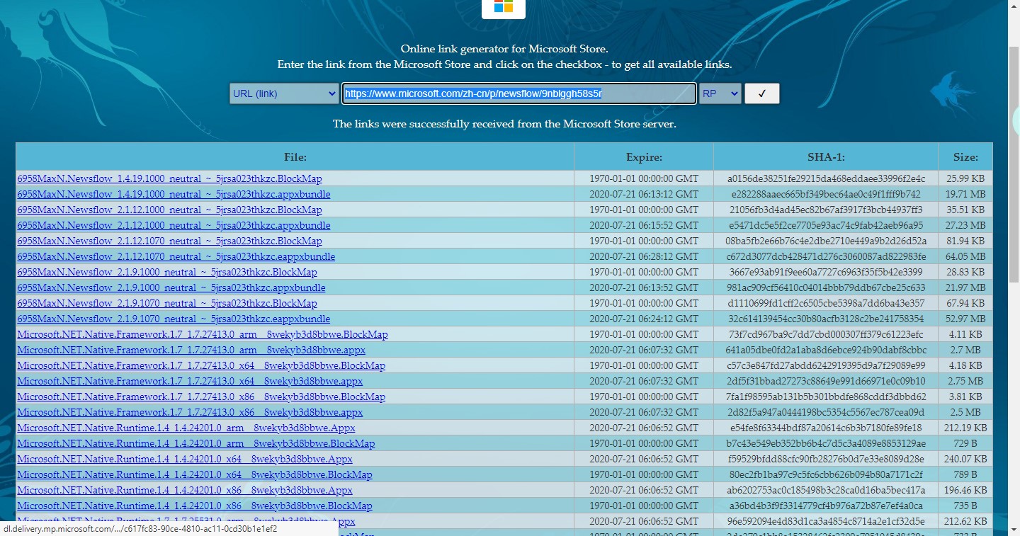Viewport: 1020px width, 536px height.
Task: Click the 'SHA-1:' column header
Action: (x=826, y=157)
